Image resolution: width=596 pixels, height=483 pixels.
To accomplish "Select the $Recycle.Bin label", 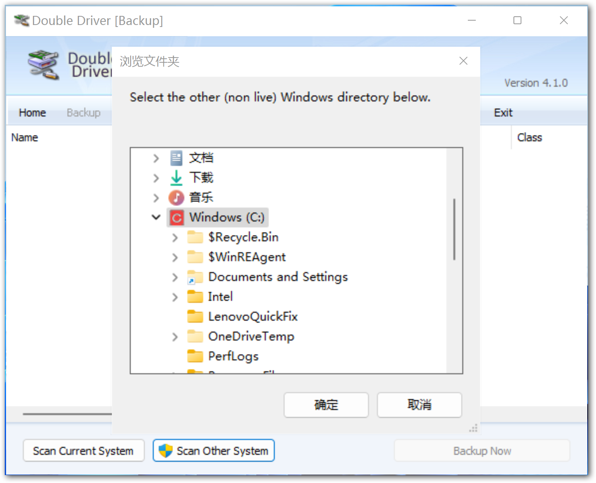I will (243, 237).
